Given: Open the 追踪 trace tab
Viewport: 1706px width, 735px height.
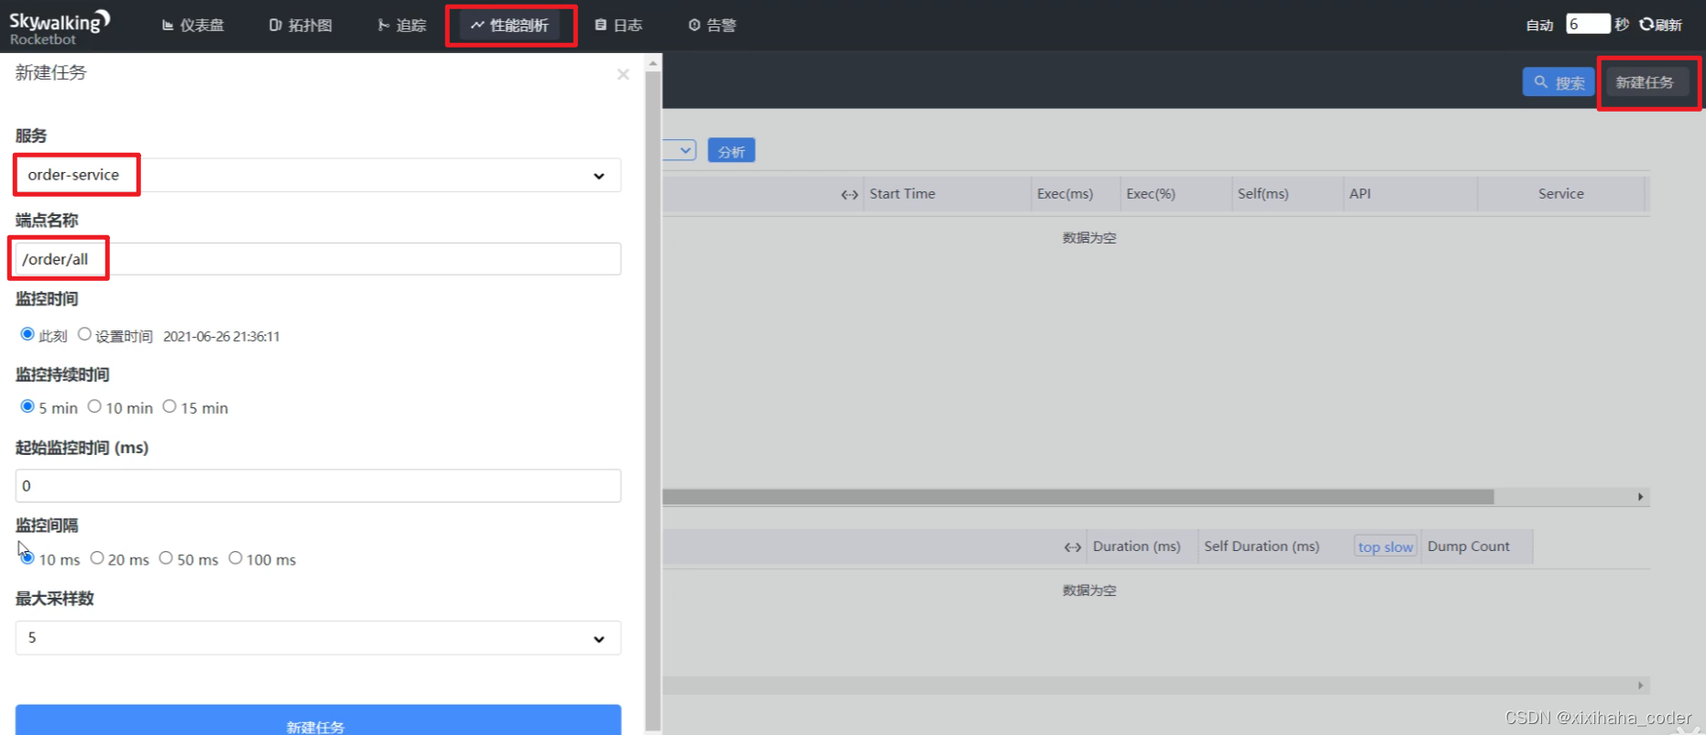Looking at the screenshot, I should pyautogui.click(x=402, y=26).
